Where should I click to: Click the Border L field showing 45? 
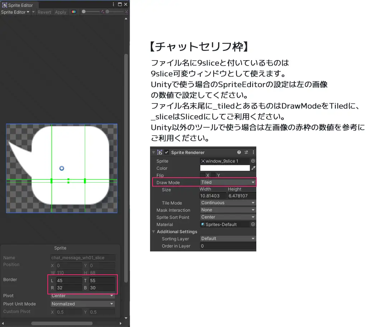tap(68, 280)
